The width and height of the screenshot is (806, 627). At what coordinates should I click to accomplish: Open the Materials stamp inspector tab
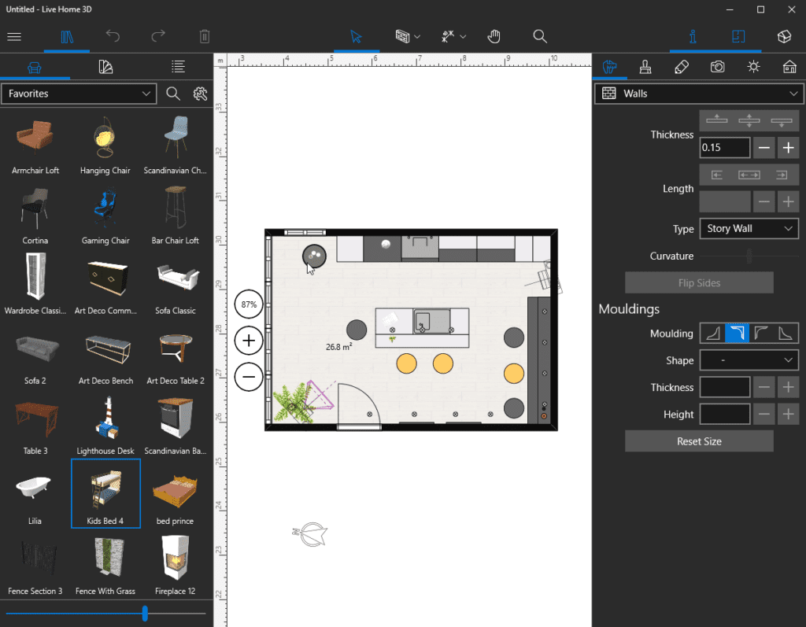point(645,67)
